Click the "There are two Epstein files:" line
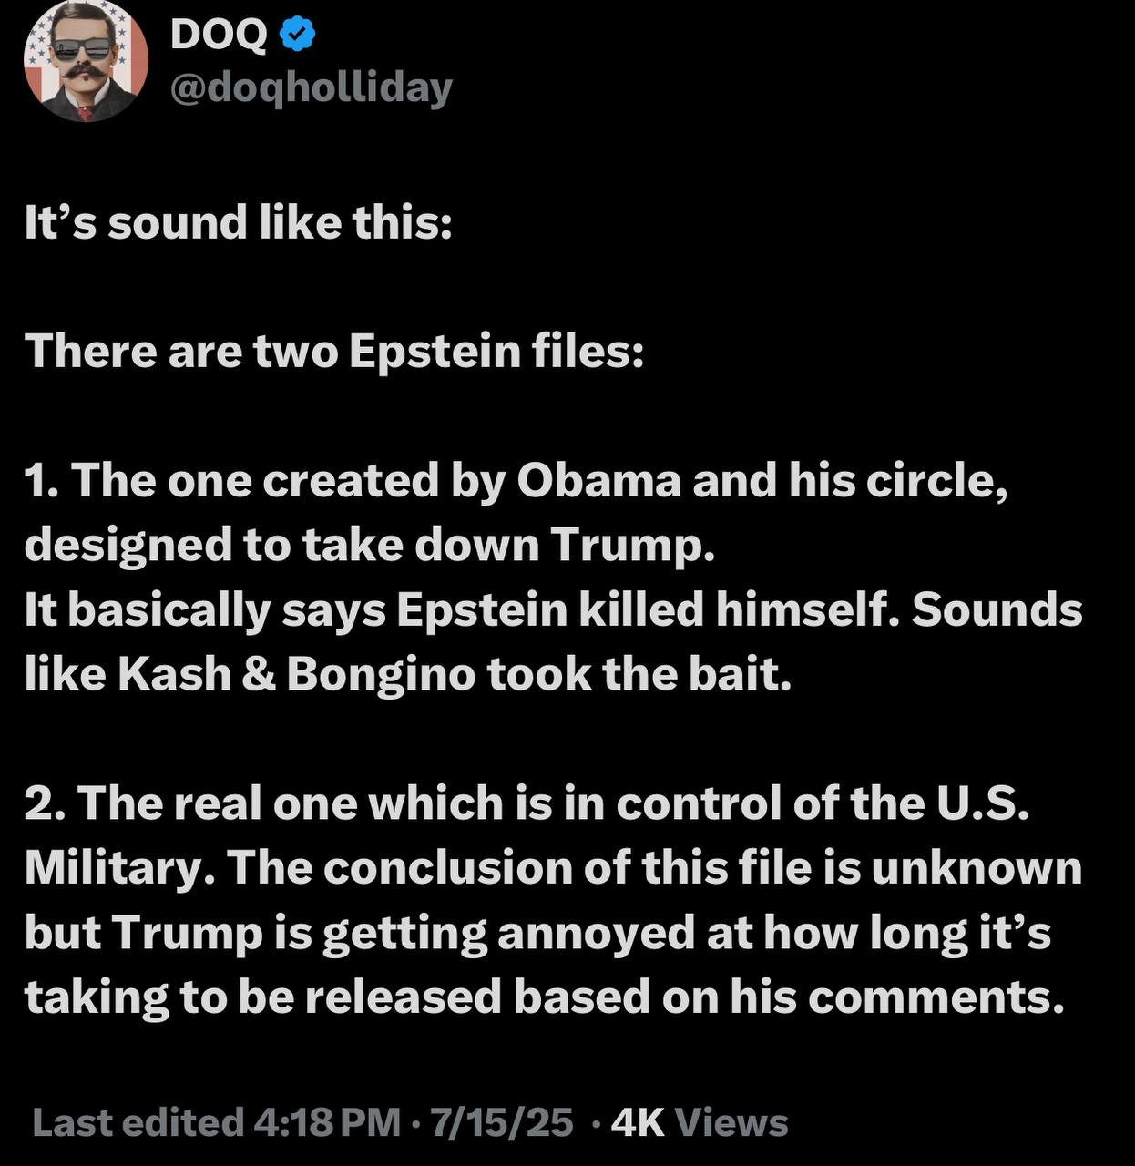 pyautogui.click(x=334, y=352)
